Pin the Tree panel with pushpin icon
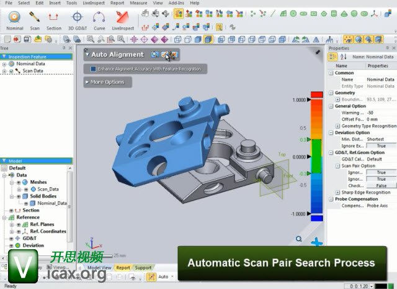 (63, 48)
